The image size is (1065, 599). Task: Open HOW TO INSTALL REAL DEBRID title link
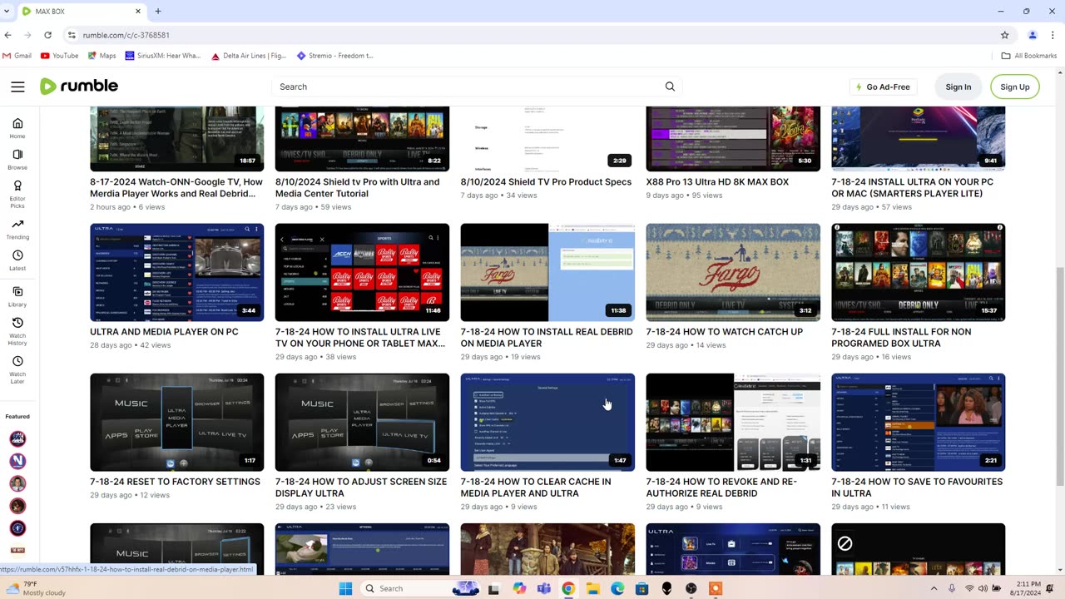(x=545, y=337)
